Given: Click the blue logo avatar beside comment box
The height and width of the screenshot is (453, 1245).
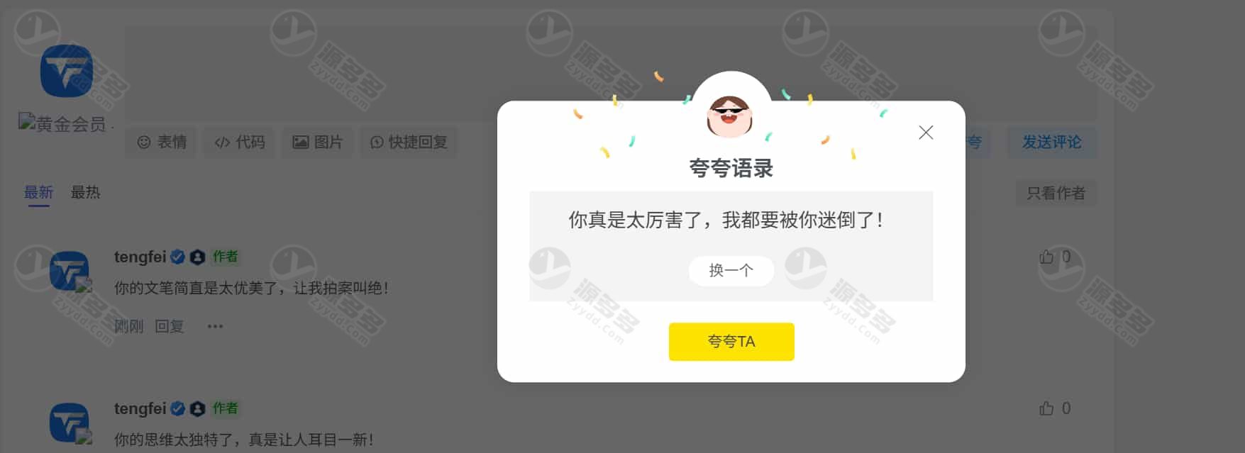Looking at the screenshot, I should click(67, 71).
